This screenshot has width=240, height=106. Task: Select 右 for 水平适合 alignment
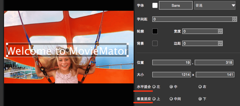200,87
